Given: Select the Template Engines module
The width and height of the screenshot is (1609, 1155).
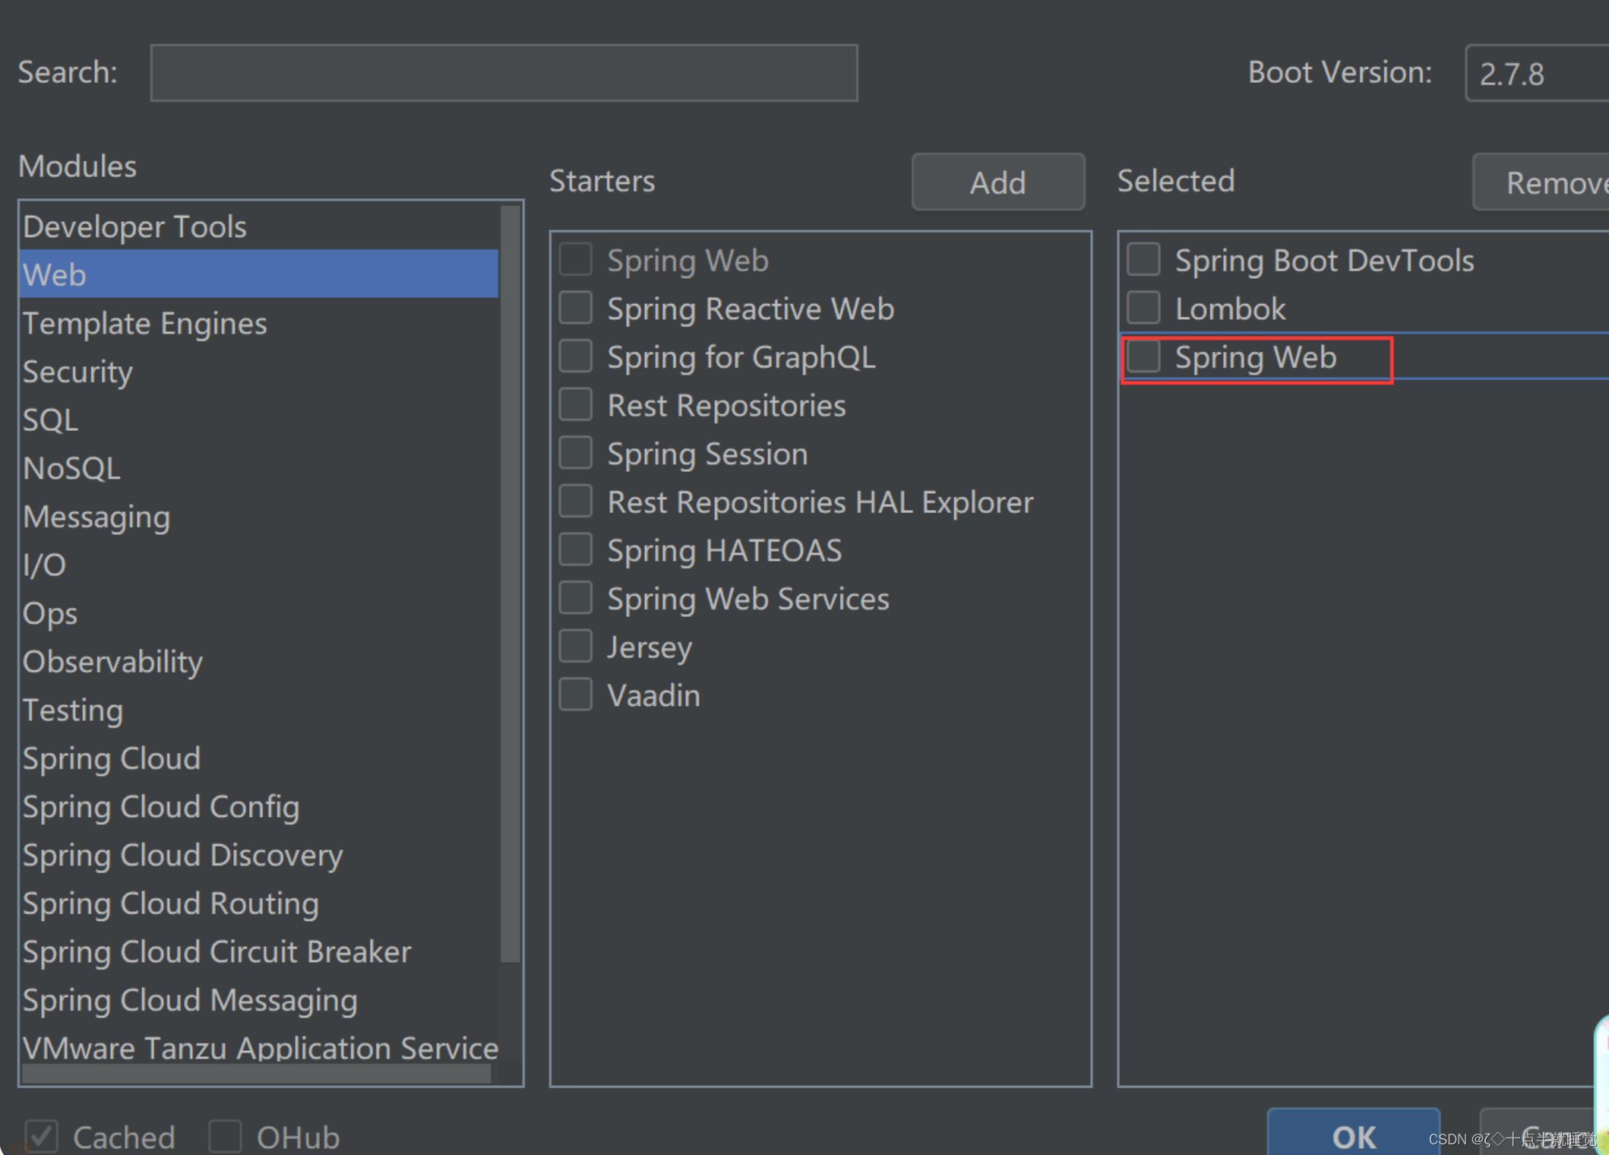Looking at the screenshot, I should 144,324.
